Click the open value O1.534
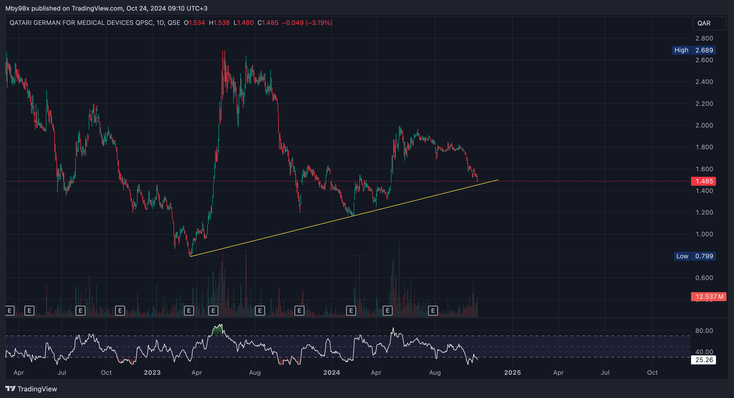734x398 pixels. pyautogui.click(x=194, y=23)
